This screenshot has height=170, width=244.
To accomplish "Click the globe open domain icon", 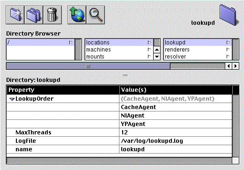I will pos(77,15).
